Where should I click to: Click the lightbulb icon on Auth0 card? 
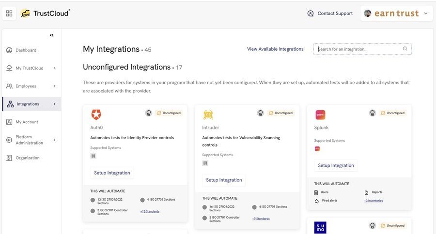point(149,113)
